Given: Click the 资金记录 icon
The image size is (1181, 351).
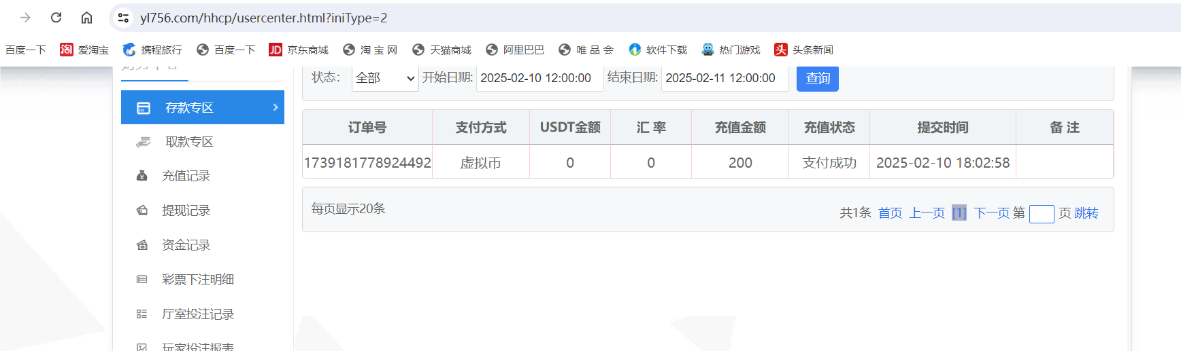Looking at the screenshot, I should pyautogui.click(x=142, y=245).
